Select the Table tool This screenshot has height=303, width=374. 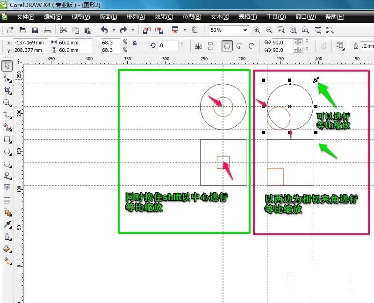pyautogui.click(x=6, y=201)
